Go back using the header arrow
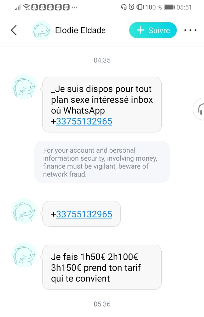Viewport: 204px width, 317px height. point(14,30)
